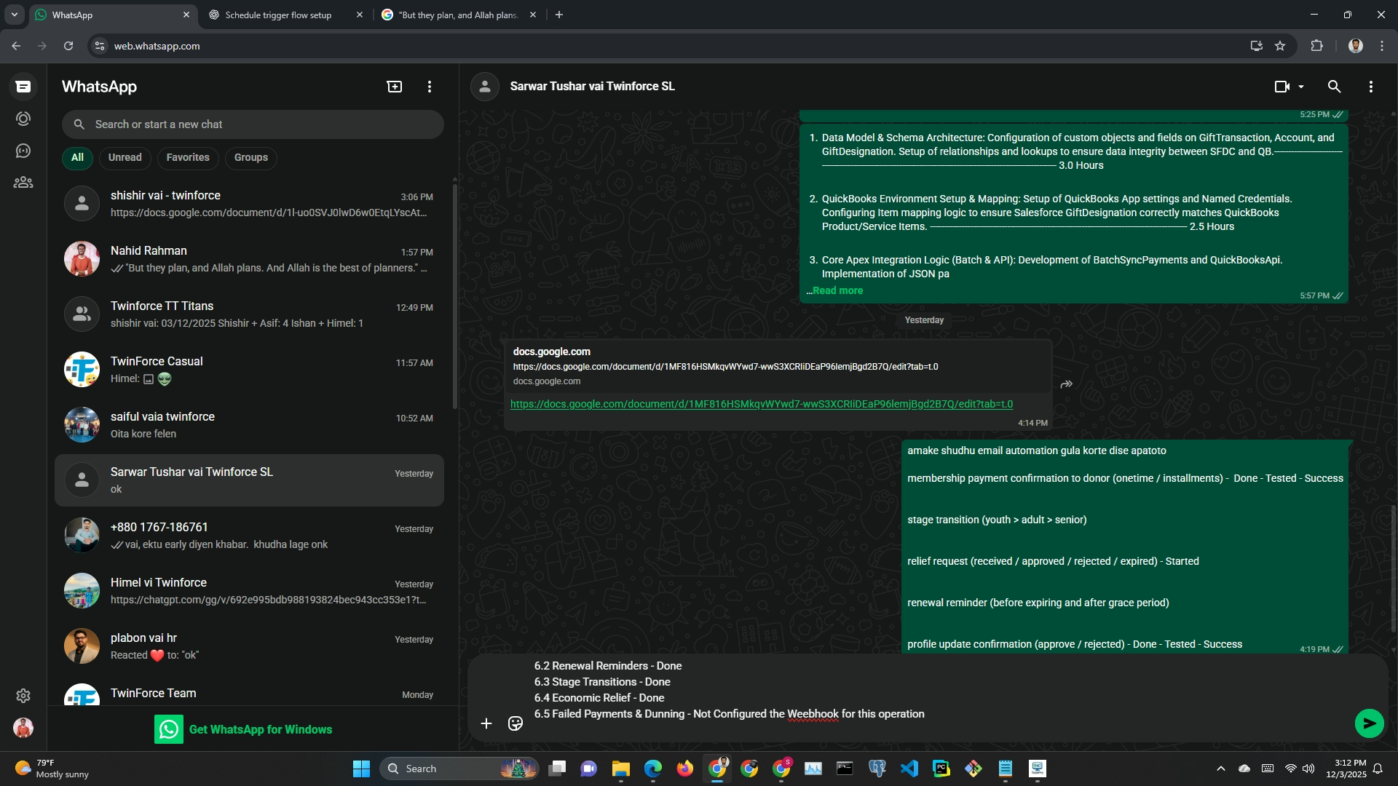Select the Favorites filter chip
This screenshot has height=786, width=1398.
(x=188, y=157)
